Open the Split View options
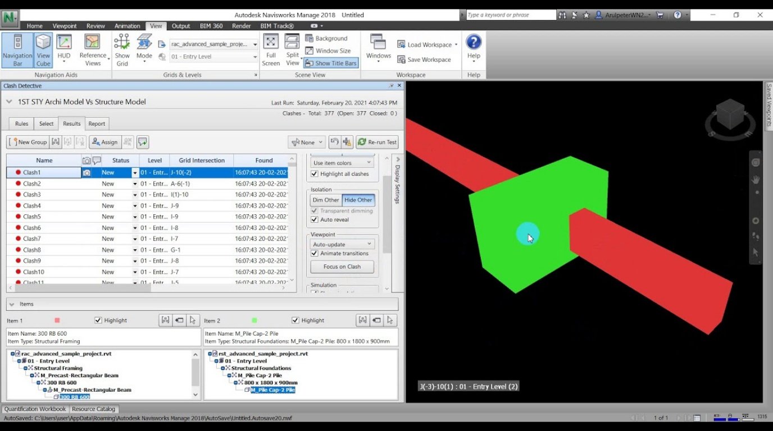The height and width of the screenshot is (431, 773). tap(293, 50)
